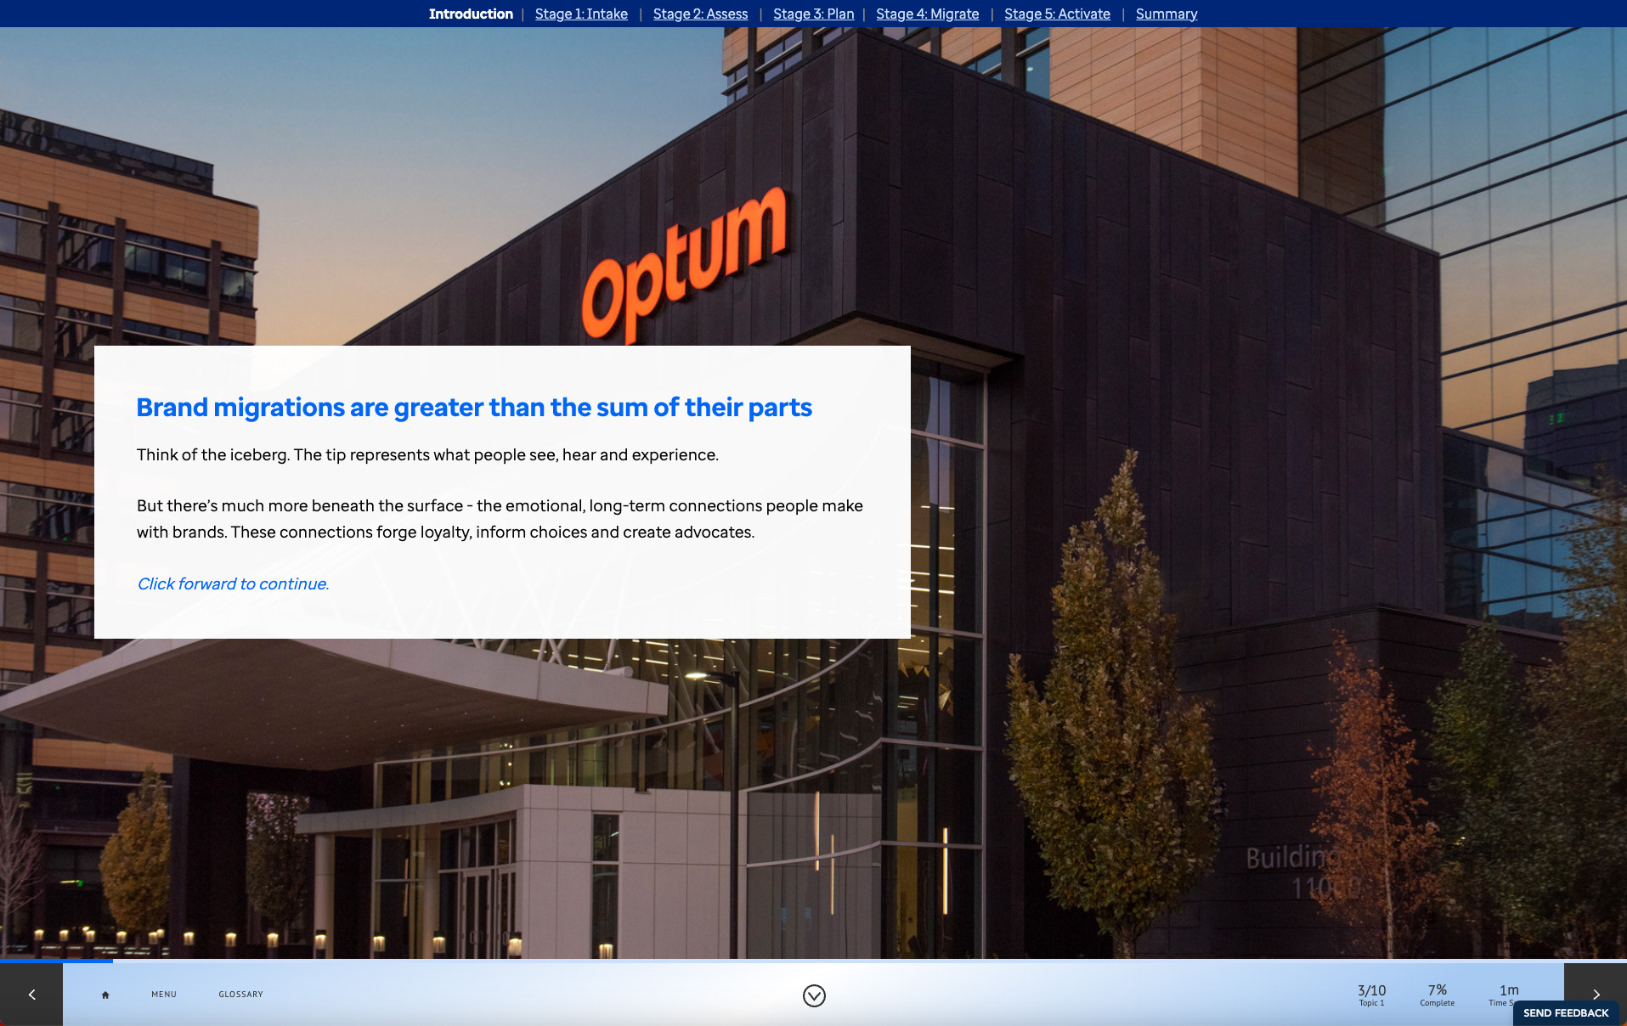This screenshot has width=1627, height=1026.
Task: Click the 'Click forward to continue.' text
Action: (233, 583)
